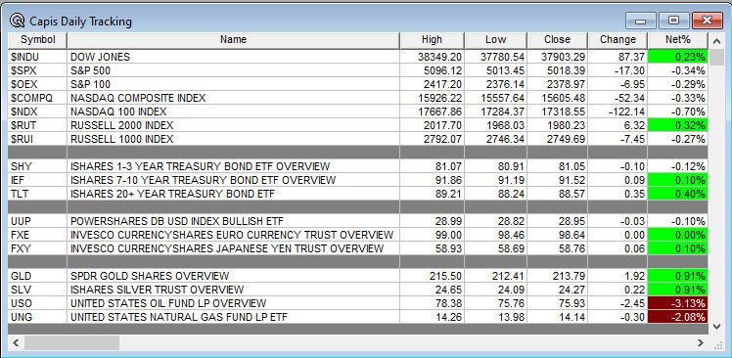Screen dimensions: 732x358
Task: Select the $SPX symbol cell
Action: (x=38, y=71)
